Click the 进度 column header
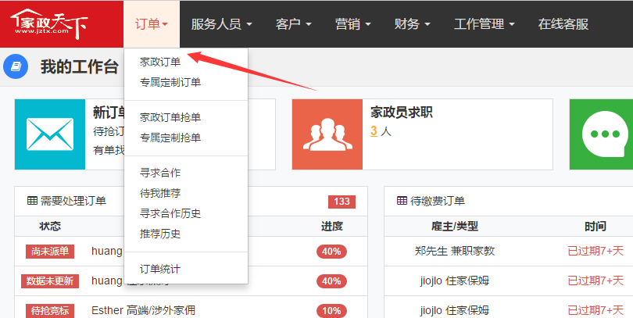This screenshot has height=318, width=633. (332, 227)
